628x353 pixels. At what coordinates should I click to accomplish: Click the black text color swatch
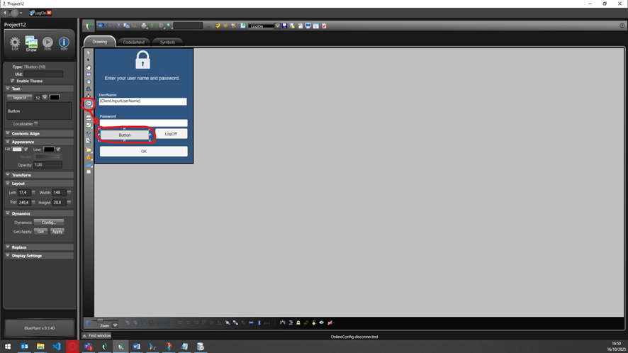[55, 97]
